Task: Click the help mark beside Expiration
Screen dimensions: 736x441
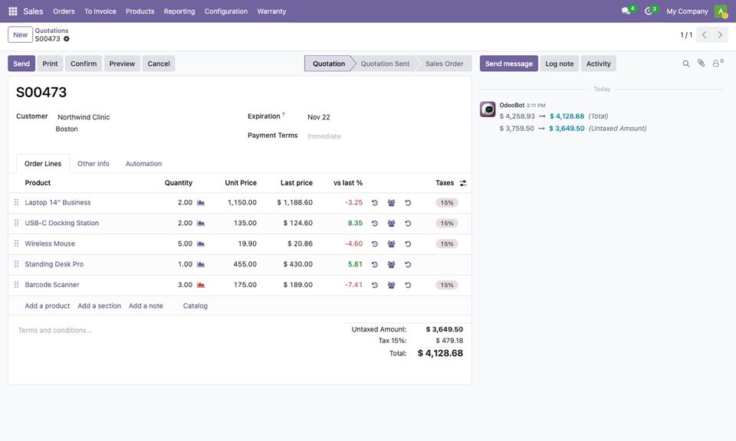Action: [x=284, y=114]
